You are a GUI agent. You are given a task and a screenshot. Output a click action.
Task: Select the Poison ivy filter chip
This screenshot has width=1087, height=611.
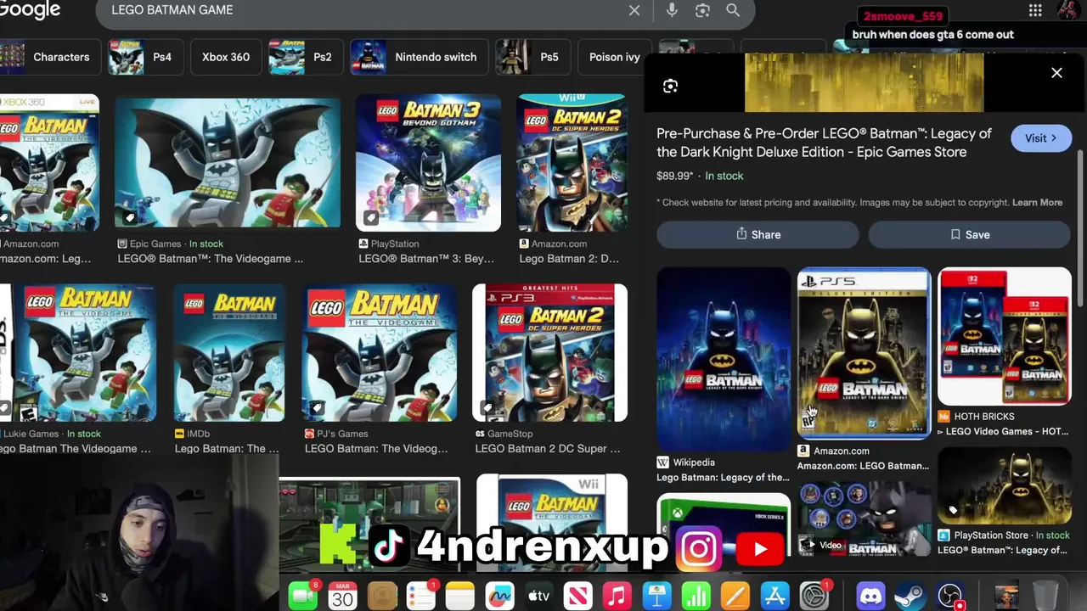point(614,57)
